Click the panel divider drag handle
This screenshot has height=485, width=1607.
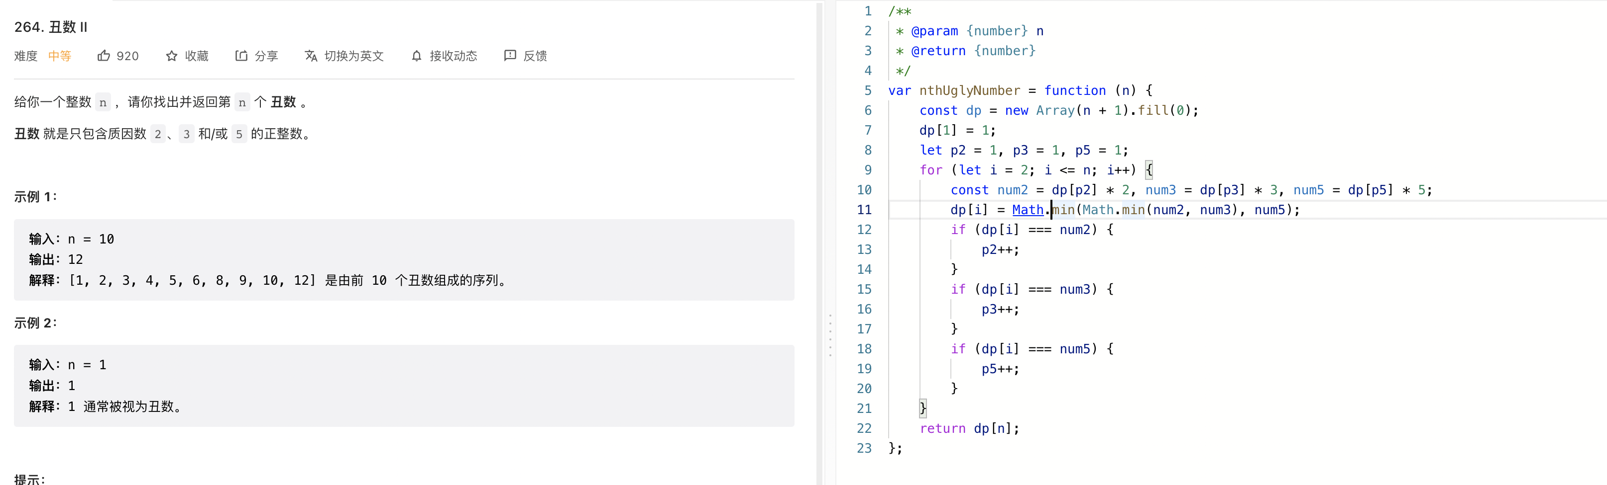pos(830,335)
